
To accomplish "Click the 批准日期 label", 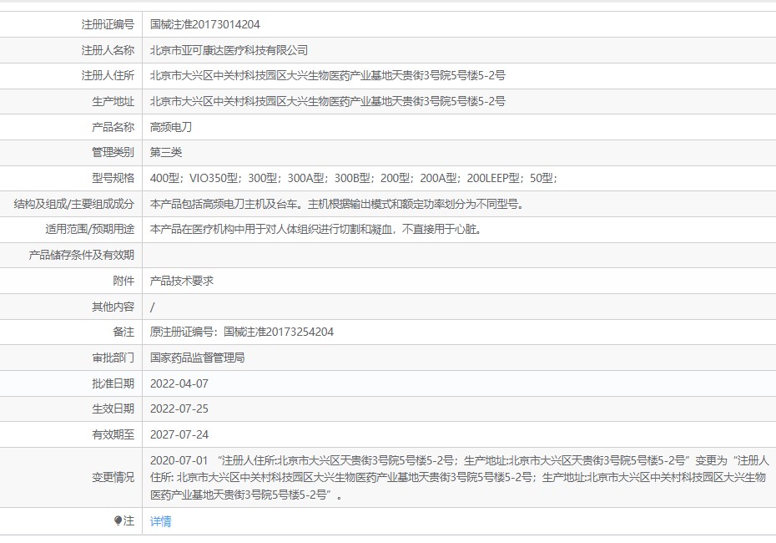I will click(x=113, y=383).
